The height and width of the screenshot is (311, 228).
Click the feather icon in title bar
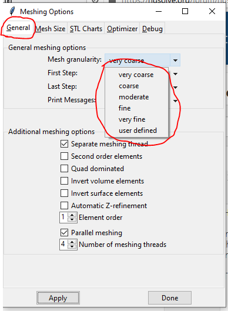point(12,11)
